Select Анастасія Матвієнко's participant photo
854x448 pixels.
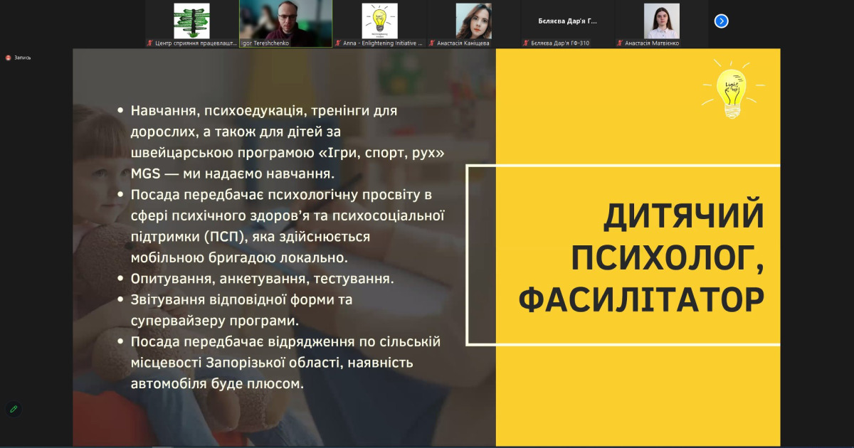pyautogui.click(x=661, y=19)
